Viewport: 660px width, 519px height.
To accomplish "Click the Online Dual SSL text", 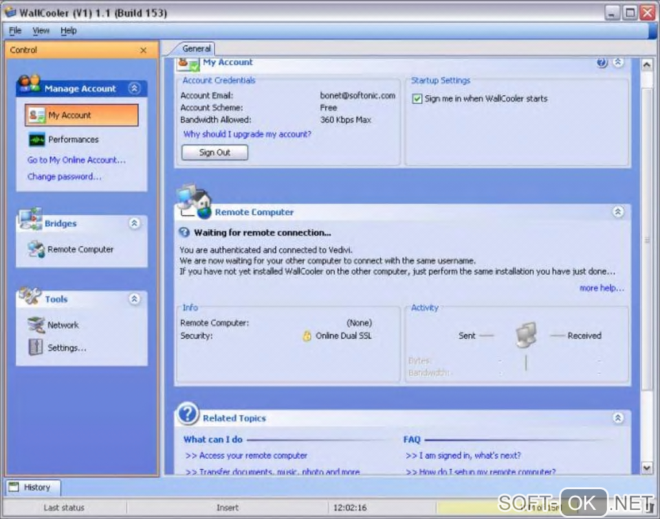I will coord(344,336).
